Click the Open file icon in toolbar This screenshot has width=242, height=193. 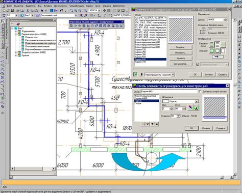pyautogui.click(x=8, y=11)
